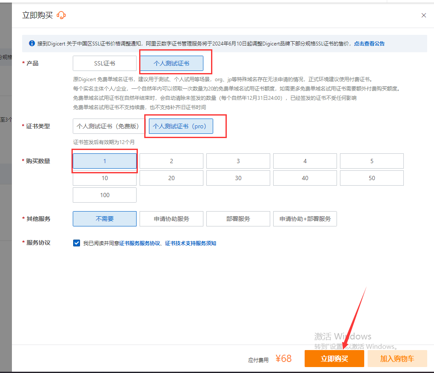
Task: Choose 个人测试证书（pro）certificate type
Action: click(x=181, y=126)
